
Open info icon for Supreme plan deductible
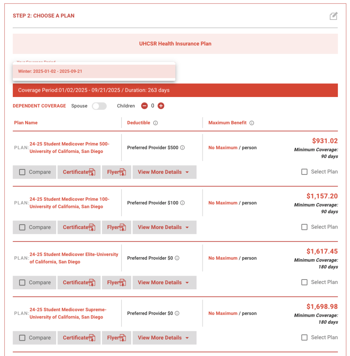point(177,313)
